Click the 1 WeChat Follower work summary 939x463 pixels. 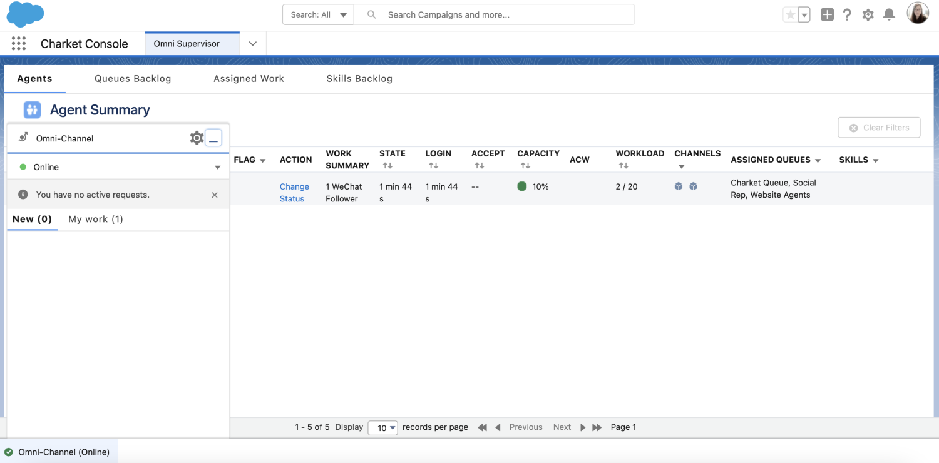point(344,193)
